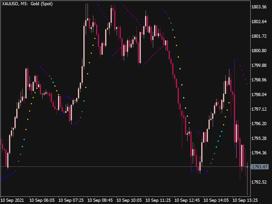Click time axis label '10 Sep 15:25'
272x204 pixels.
click(x=245, y=200)
